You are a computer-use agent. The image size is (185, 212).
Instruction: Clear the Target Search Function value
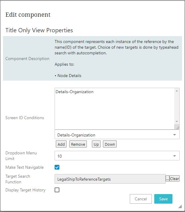click(175, 179)
